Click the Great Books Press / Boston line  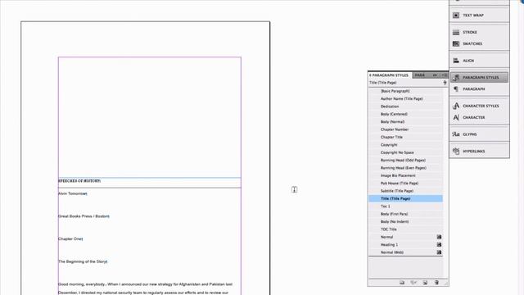tap(84, 216)
